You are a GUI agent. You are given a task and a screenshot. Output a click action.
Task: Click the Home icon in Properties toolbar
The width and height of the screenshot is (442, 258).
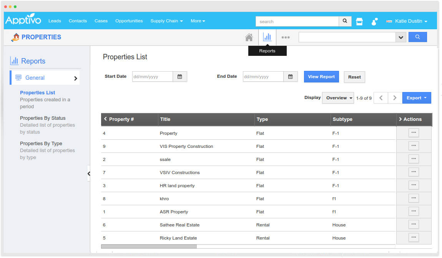tap(249, 37)
